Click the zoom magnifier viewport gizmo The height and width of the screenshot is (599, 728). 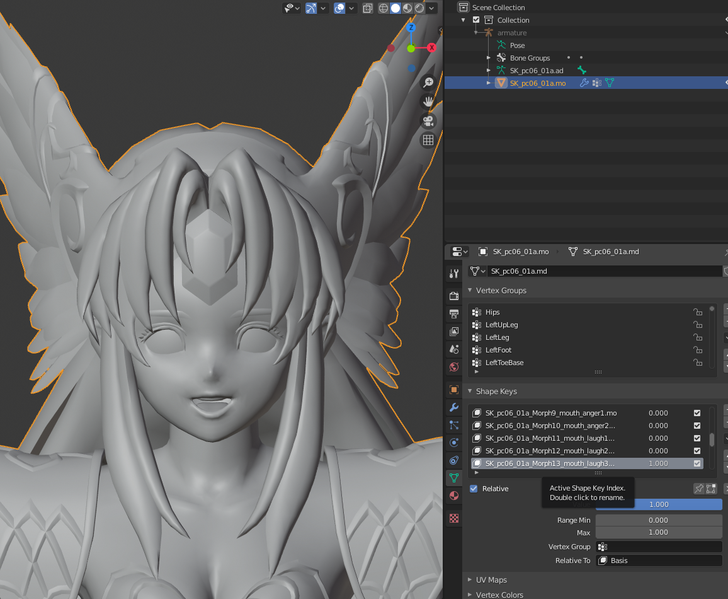[428, 82]
